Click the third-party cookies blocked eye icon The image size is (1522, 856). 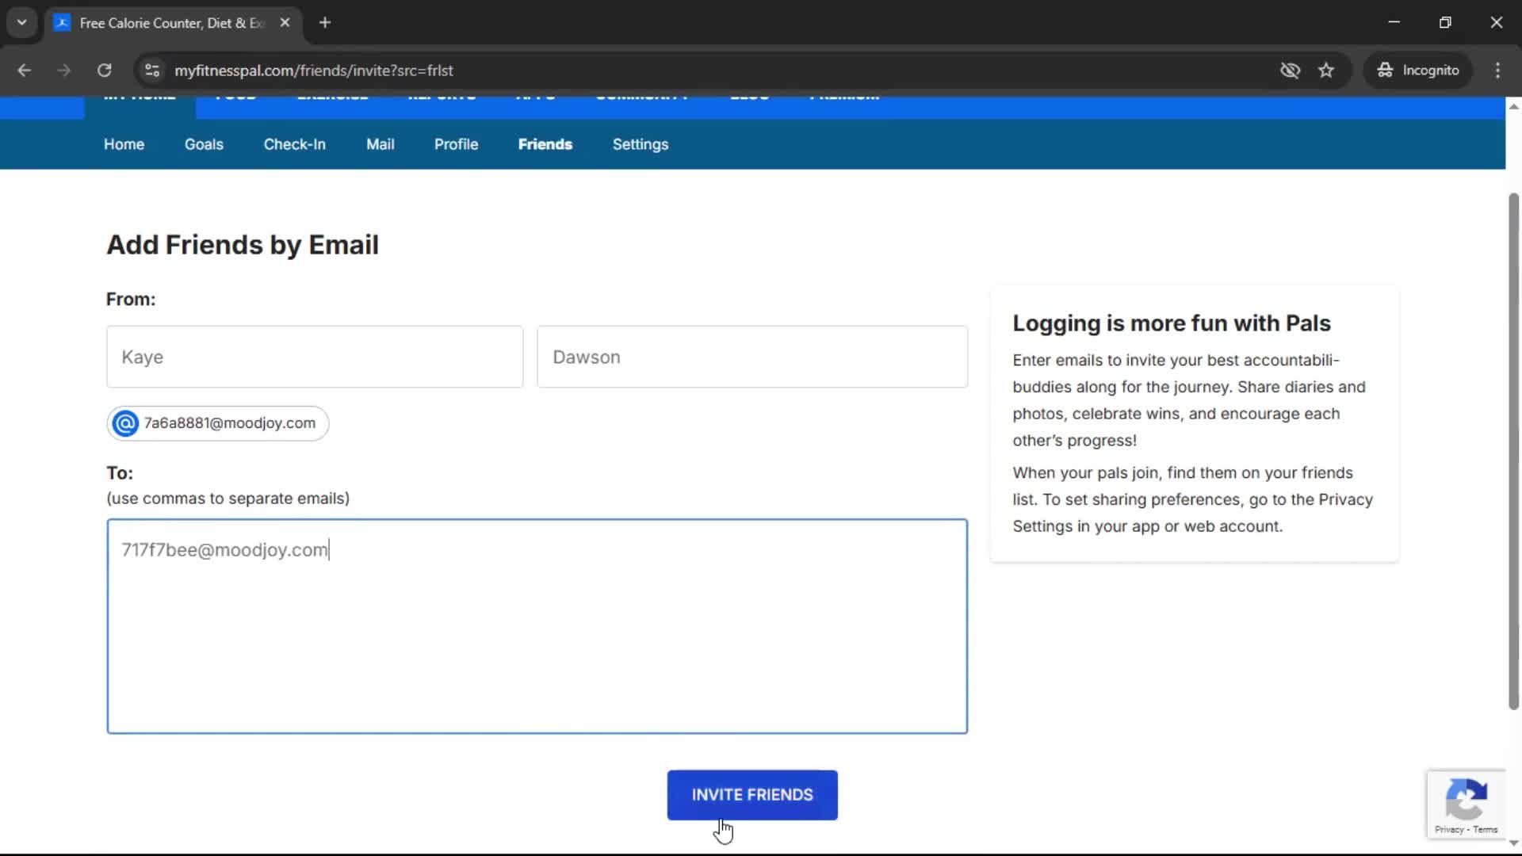[x=1290, y=70]
